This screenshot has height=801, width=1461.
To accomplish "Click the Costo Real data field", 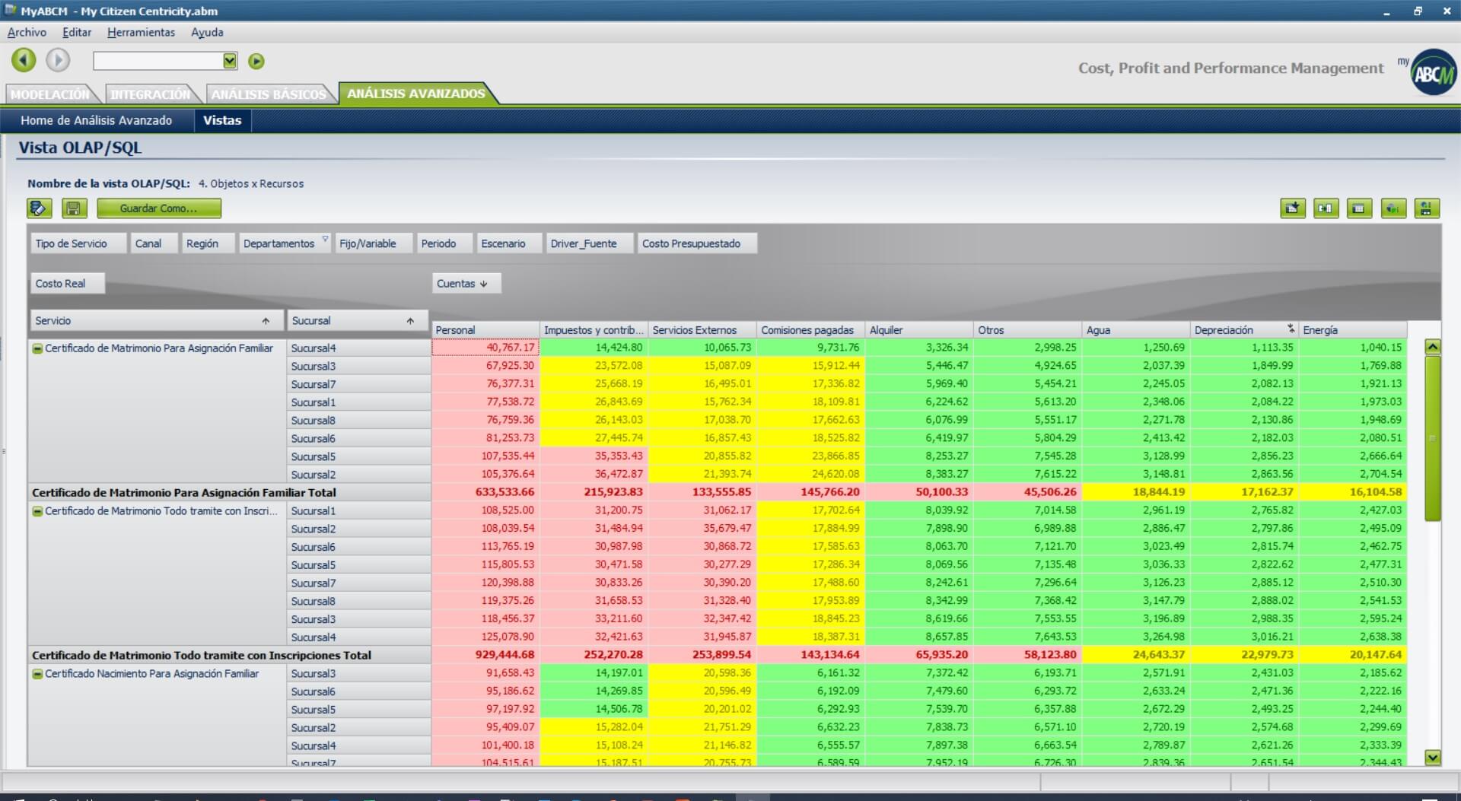I will point(67,284).
